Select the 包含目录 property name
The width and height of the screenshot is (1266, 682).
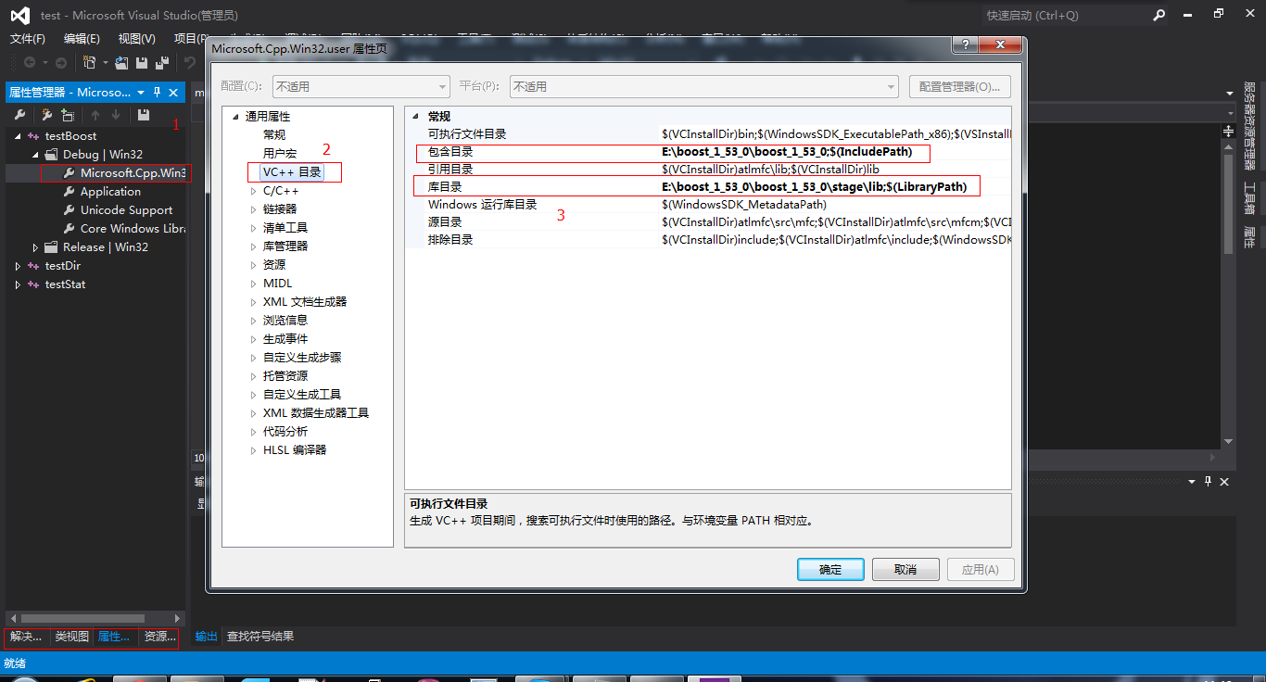point(450,152)
